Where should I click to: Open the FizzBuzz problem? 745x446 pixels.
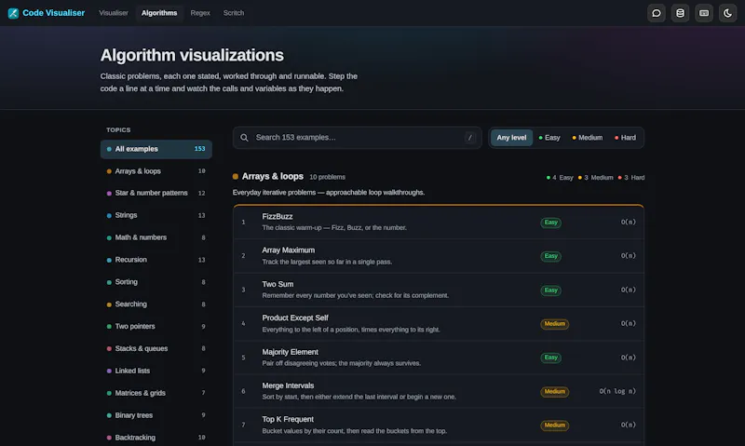tap(439, 222)
